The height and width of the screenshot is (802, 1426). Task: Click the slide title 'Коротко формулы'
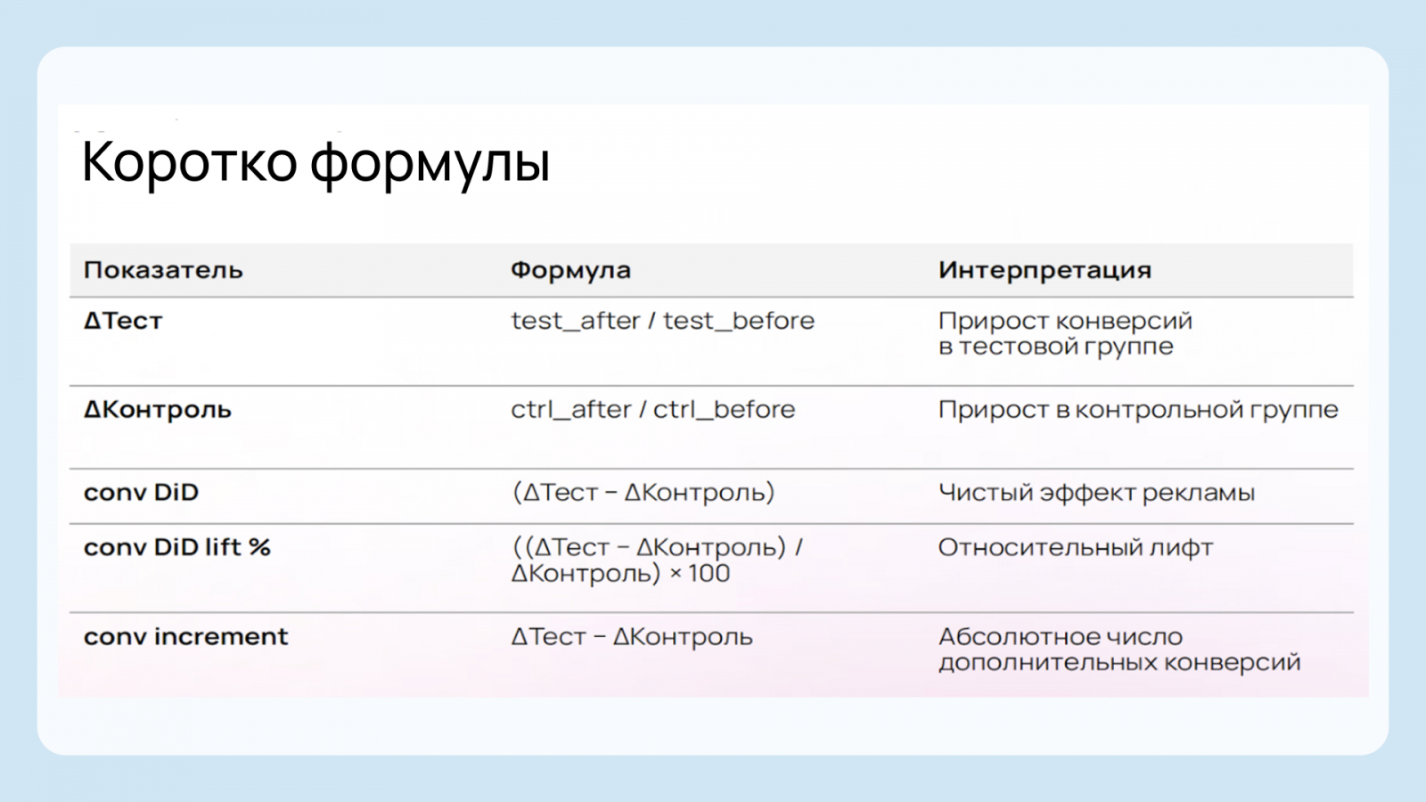point(316,162)
